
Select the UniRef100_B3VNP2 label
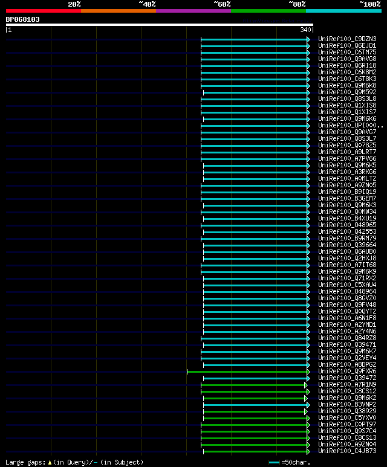347,404
